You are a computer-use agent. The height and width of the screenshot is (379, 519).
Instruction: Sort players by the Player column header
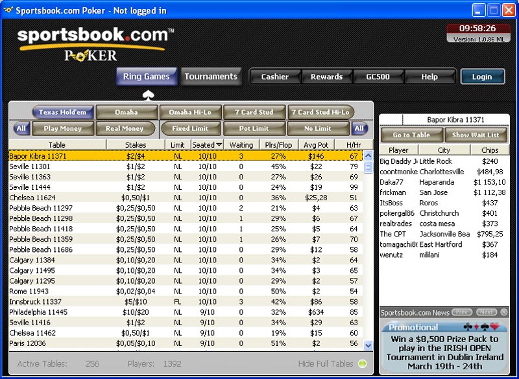point(398,150)
